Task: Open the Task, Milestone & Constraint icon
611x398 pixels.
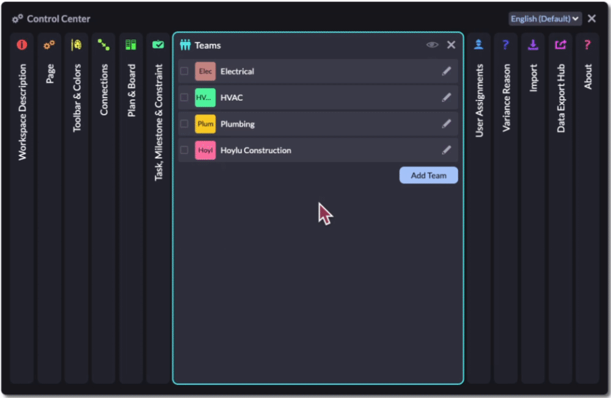Action: [158, 45]
